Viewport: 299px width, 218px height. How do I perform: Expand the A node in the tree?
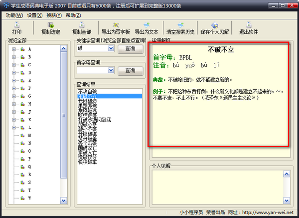click(x=13, y=49)
